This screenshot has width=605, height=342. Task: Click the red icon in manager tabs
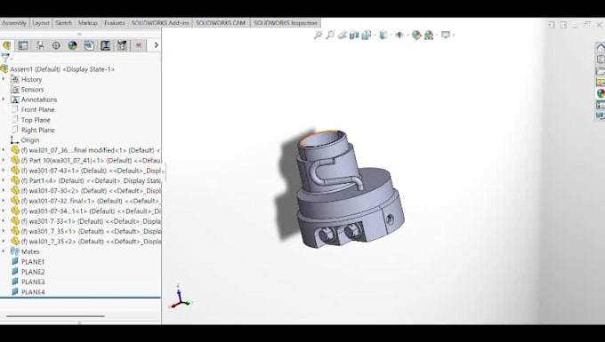pos(139,45)
